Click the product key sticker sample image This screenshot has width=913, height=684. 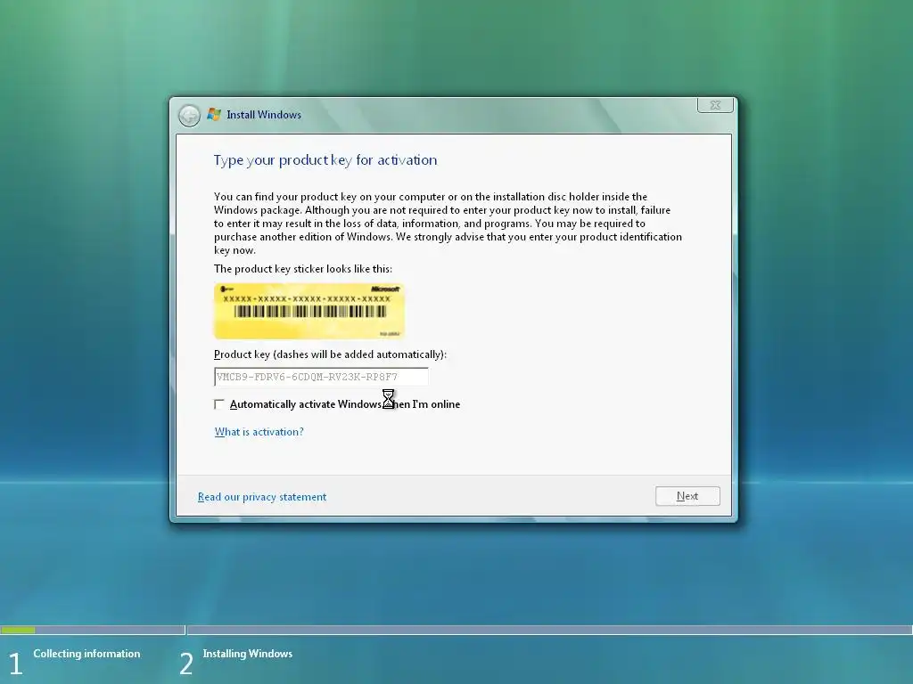pos(309,311)
